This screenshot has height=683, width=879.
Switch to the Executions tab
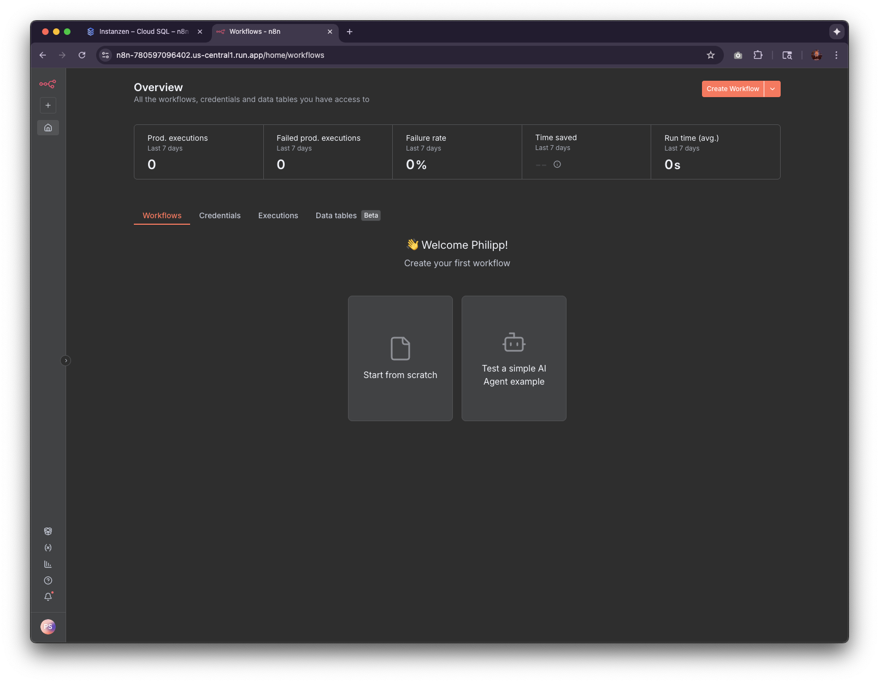(x=278, y=215)
